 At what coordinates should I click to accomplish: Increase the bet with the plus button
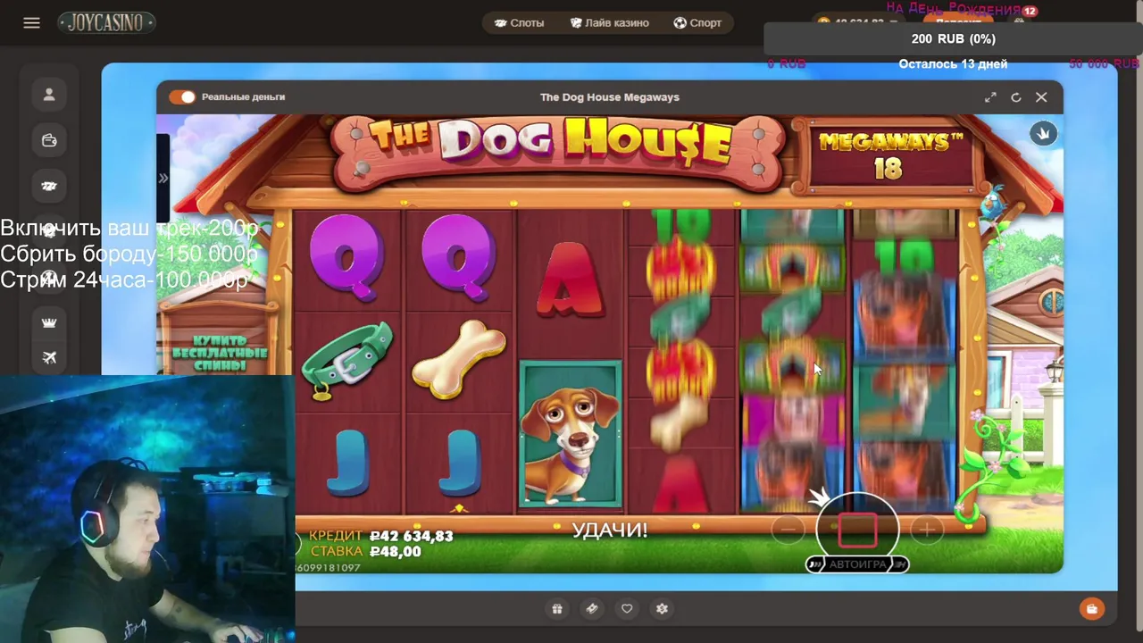(926, 530)
